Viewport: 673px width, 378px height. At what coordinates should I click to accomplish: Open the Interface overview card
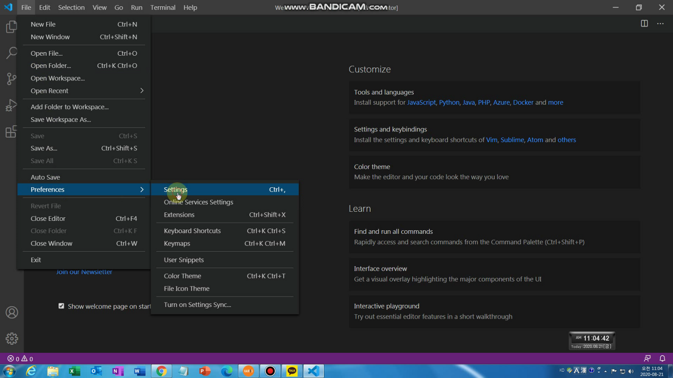494,274
